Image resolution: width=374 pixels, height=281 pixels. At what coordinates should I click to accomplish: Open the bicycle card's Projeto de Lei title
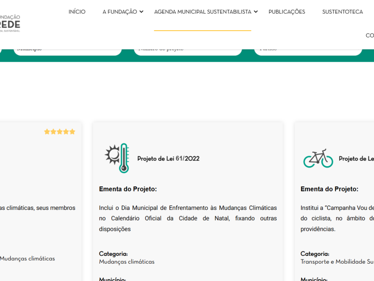356,159
